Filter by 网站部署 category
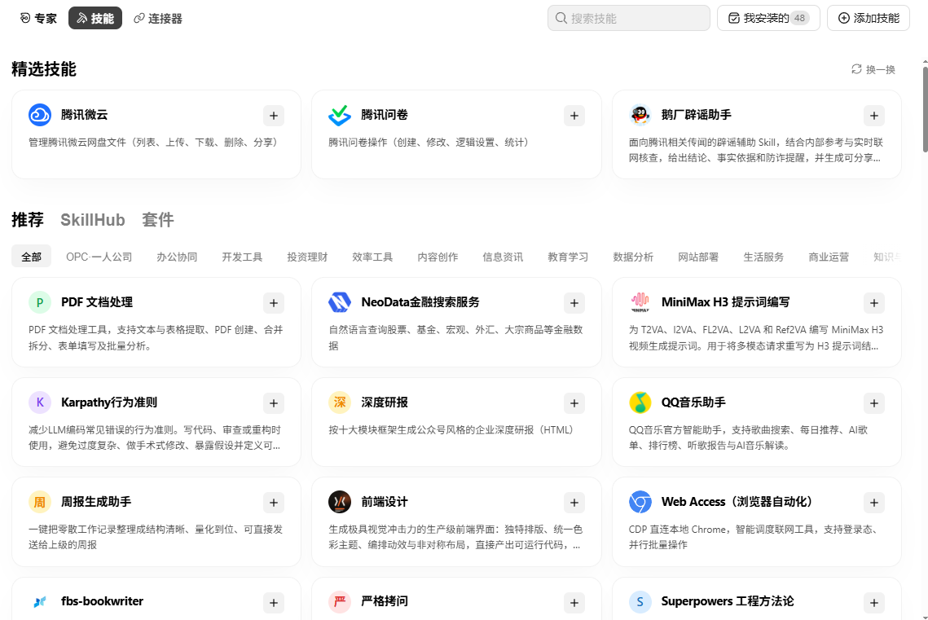This screenshot has width=928, height=620. [697, 257]
